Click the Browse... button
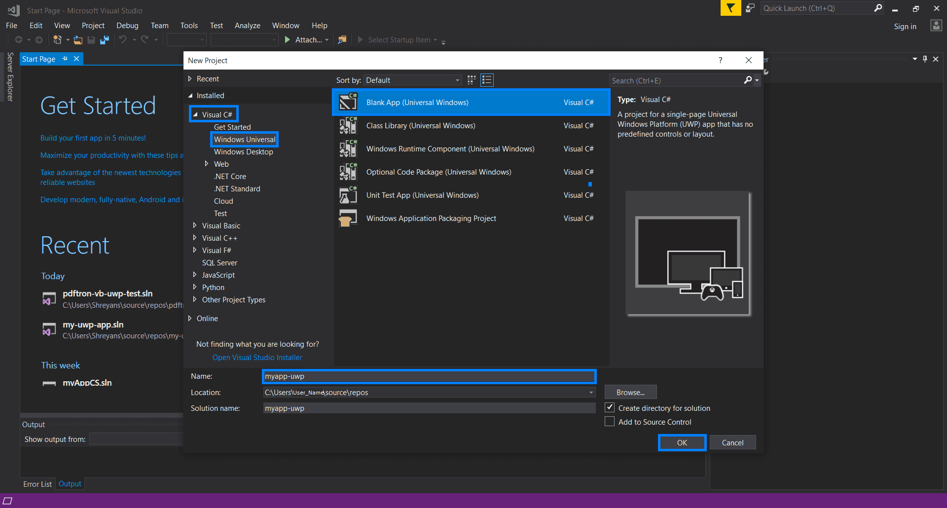Viewport: 947px width, 508px height. (x=630, y=392)
